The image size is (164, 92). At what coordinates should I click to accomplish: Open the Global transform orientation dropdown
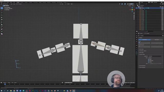[62, 4]
